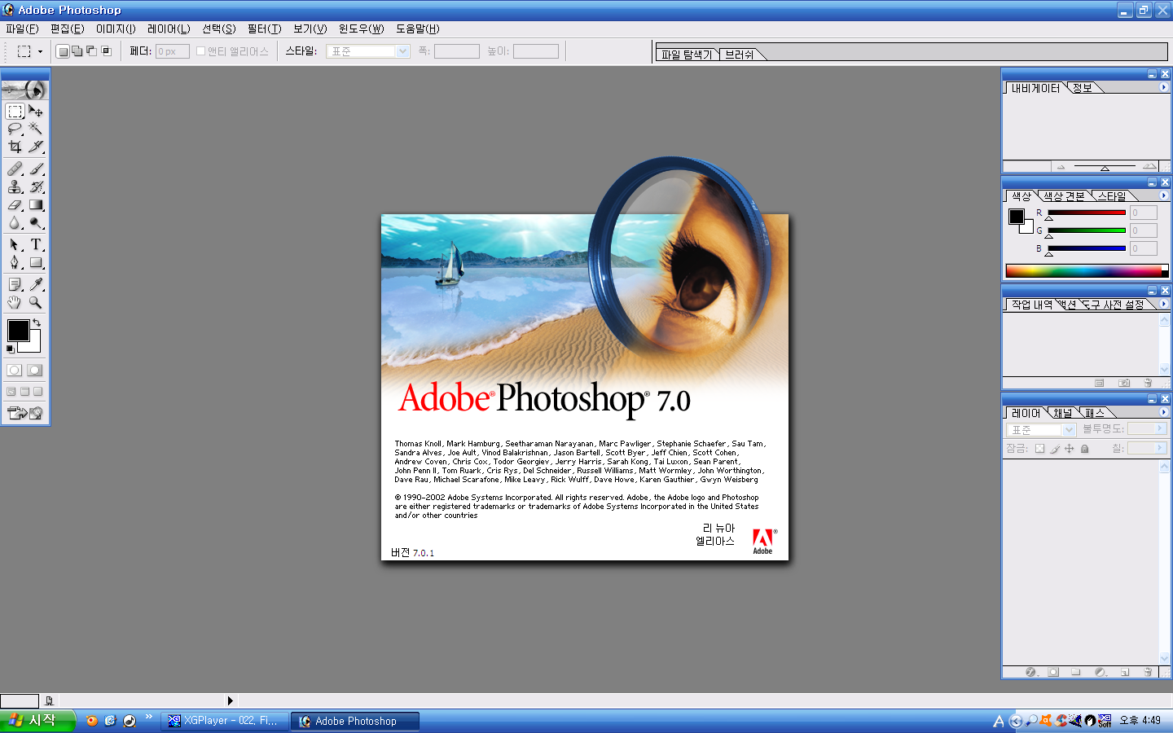Open XGPlayer from the taskbar
The image size is (1173, 733).
pyautogui.click(x=225, y=721)
